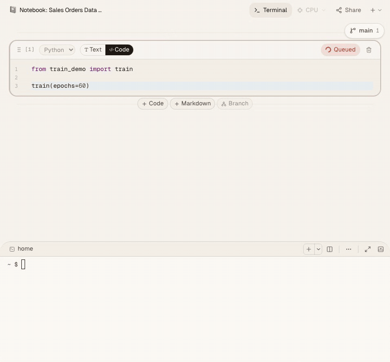Click the cell number [1] label
The width and height of the screenshot is (390, 362).
coord(30,50)
